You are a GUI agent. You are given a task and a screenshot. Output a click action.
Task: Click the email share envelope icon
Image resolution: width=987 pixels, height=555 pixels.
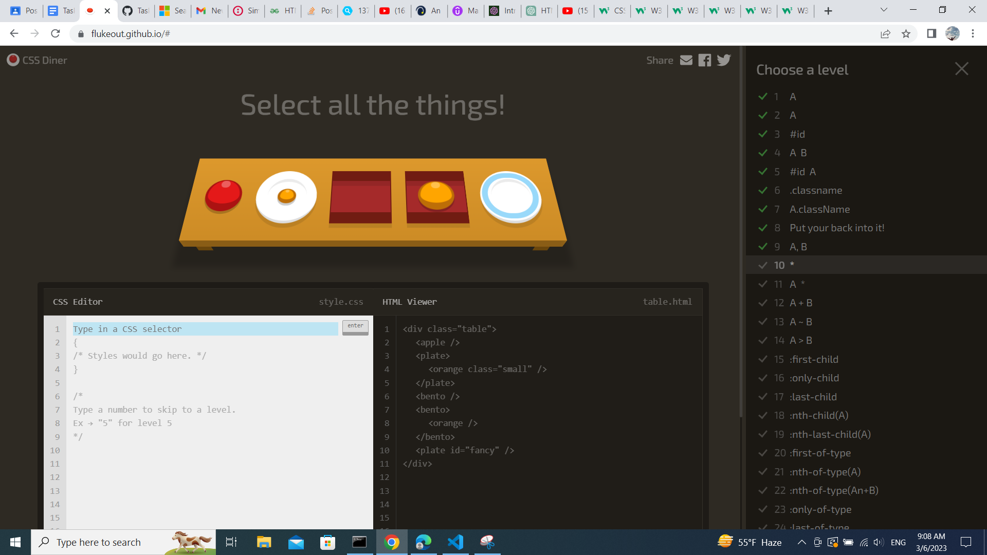(x=686, y=60)
